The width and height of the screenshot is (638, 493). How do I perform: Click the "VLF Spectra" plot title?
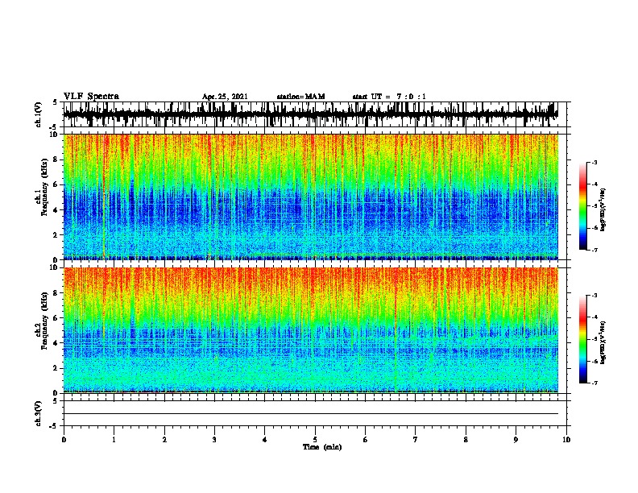click(x=91, y=97)
